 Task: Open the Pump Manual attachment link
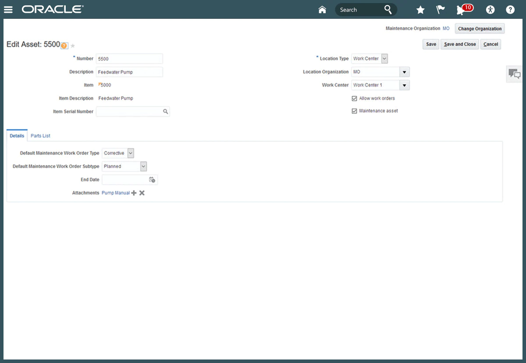pyautogui.click(x=116, y=193)
